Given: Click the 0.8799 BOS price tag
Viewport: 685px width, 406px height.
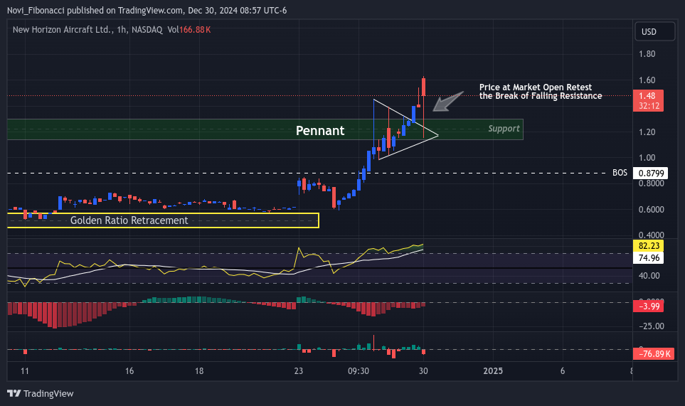Looking at the screenshot, I should pyautogui.click(x=651, y=173).
